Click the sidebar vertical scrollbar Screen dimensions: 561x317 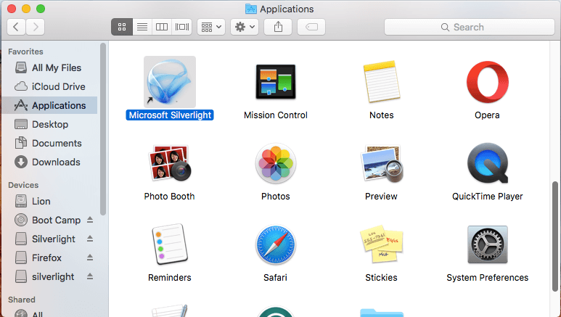coord(103,129)
